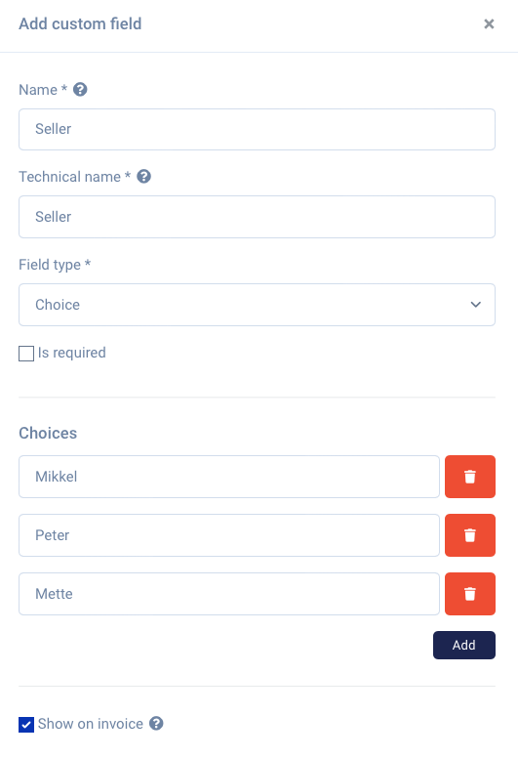Click the Is required label text
518x758 pixels.
(x=72, y=353)
